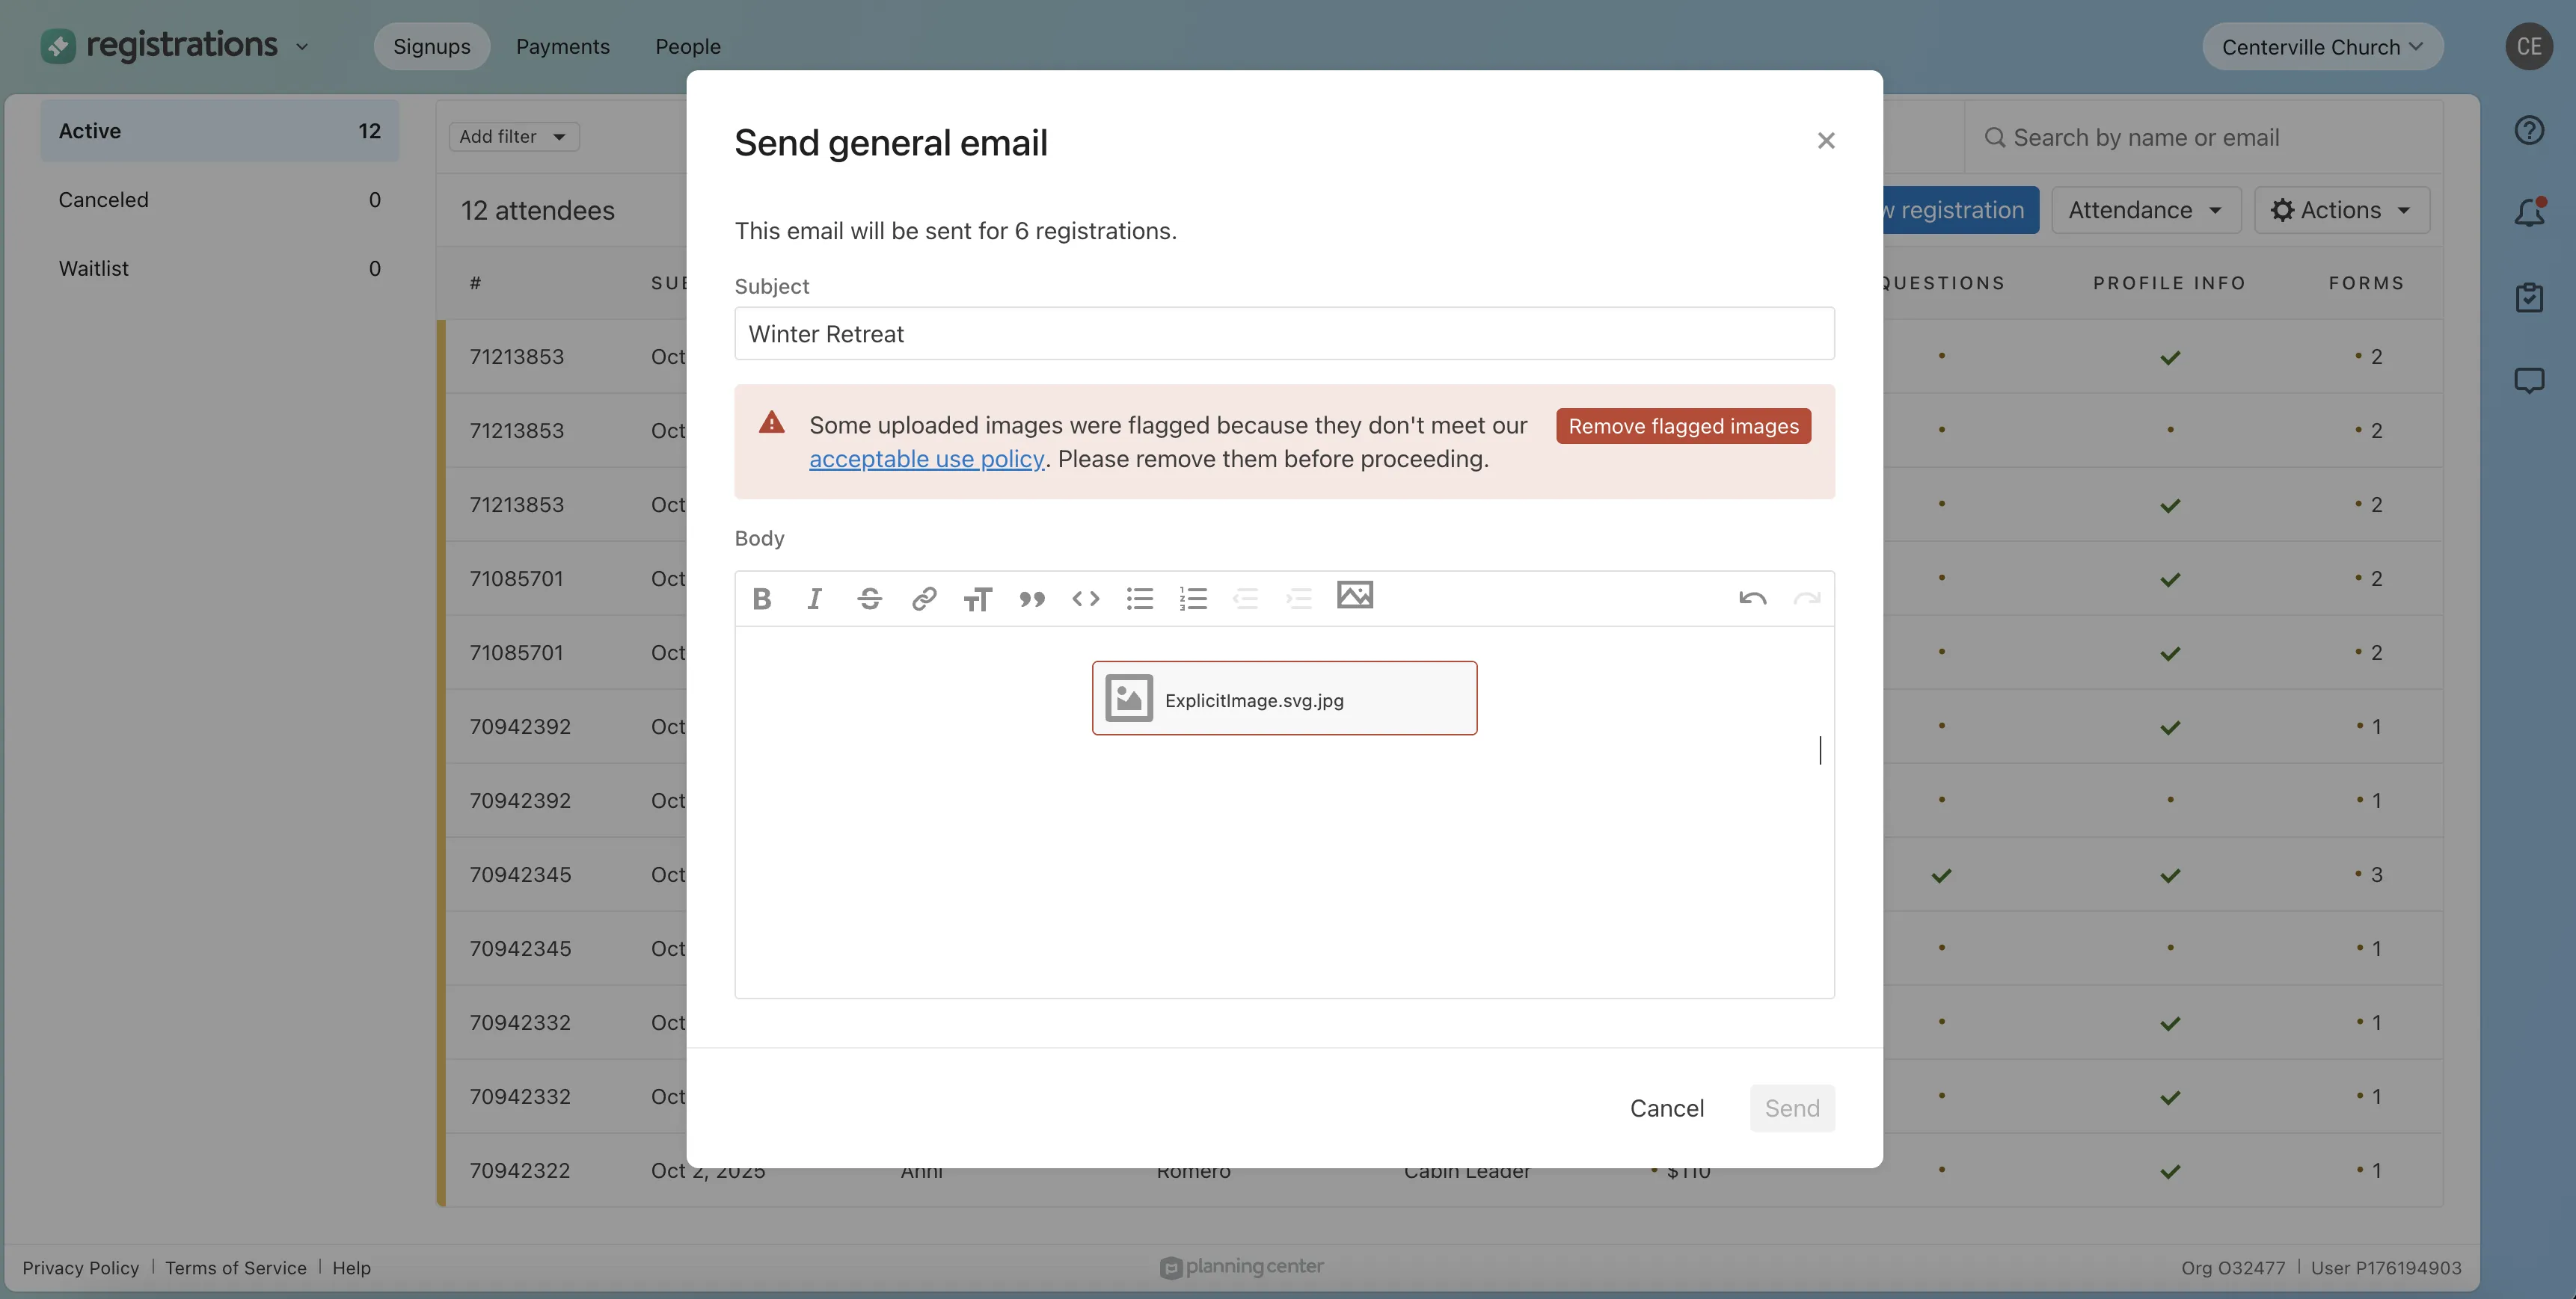Select the Waitlist tab

(93, 268)
